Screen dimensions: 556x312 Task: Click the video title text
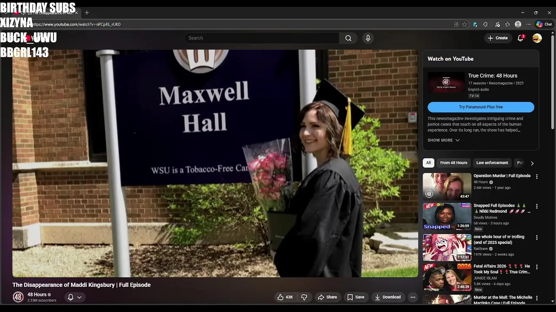[x=82, y=285]
